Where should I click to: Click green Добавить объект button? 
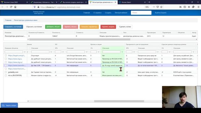pyautogui.click(x=53, y=27)
